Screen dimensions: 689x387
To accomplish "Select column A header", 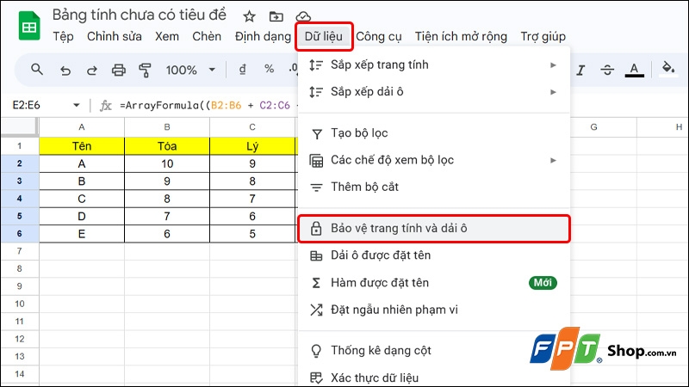I will pos(82,127).
